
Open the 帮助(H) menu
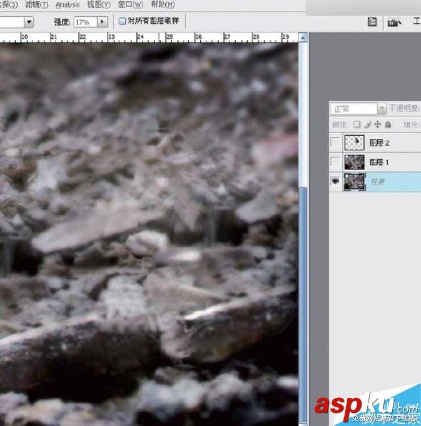click(163, 4)
